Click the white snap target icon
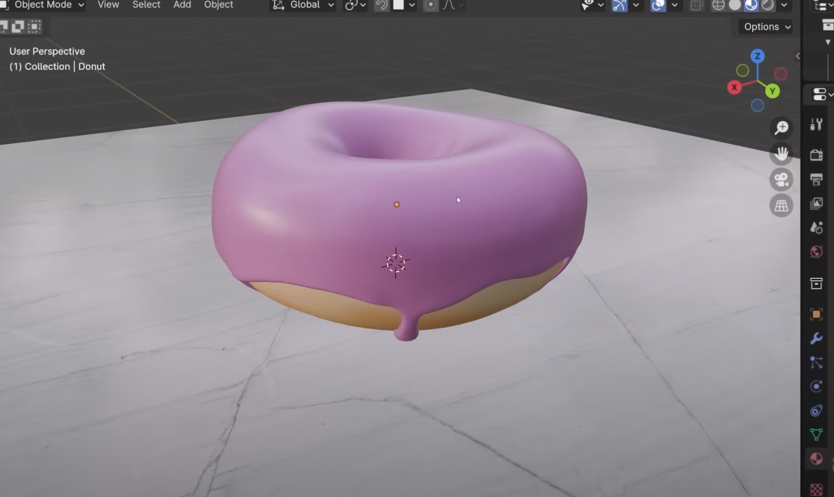Screen dimensions: 834x497 (398, 5)
